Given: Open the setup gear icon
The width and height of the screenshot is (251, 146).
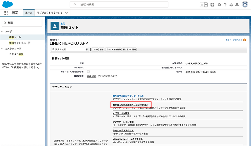Looking at the screenshot, I should [231, 5].
